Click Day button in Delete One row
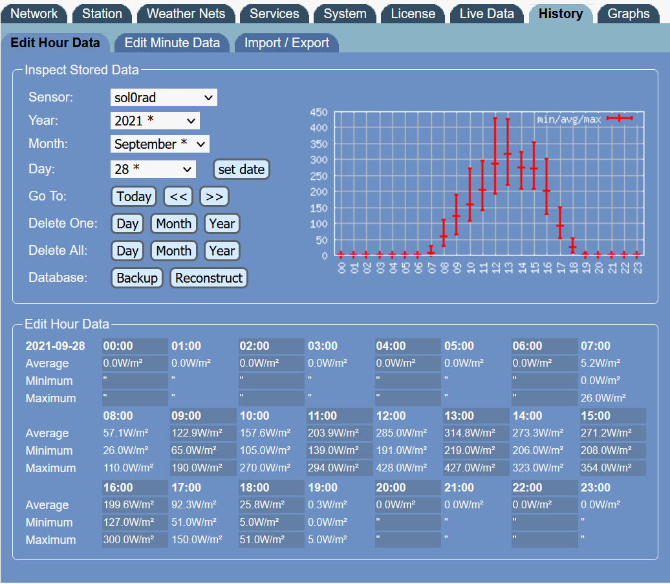 [127, 224]
